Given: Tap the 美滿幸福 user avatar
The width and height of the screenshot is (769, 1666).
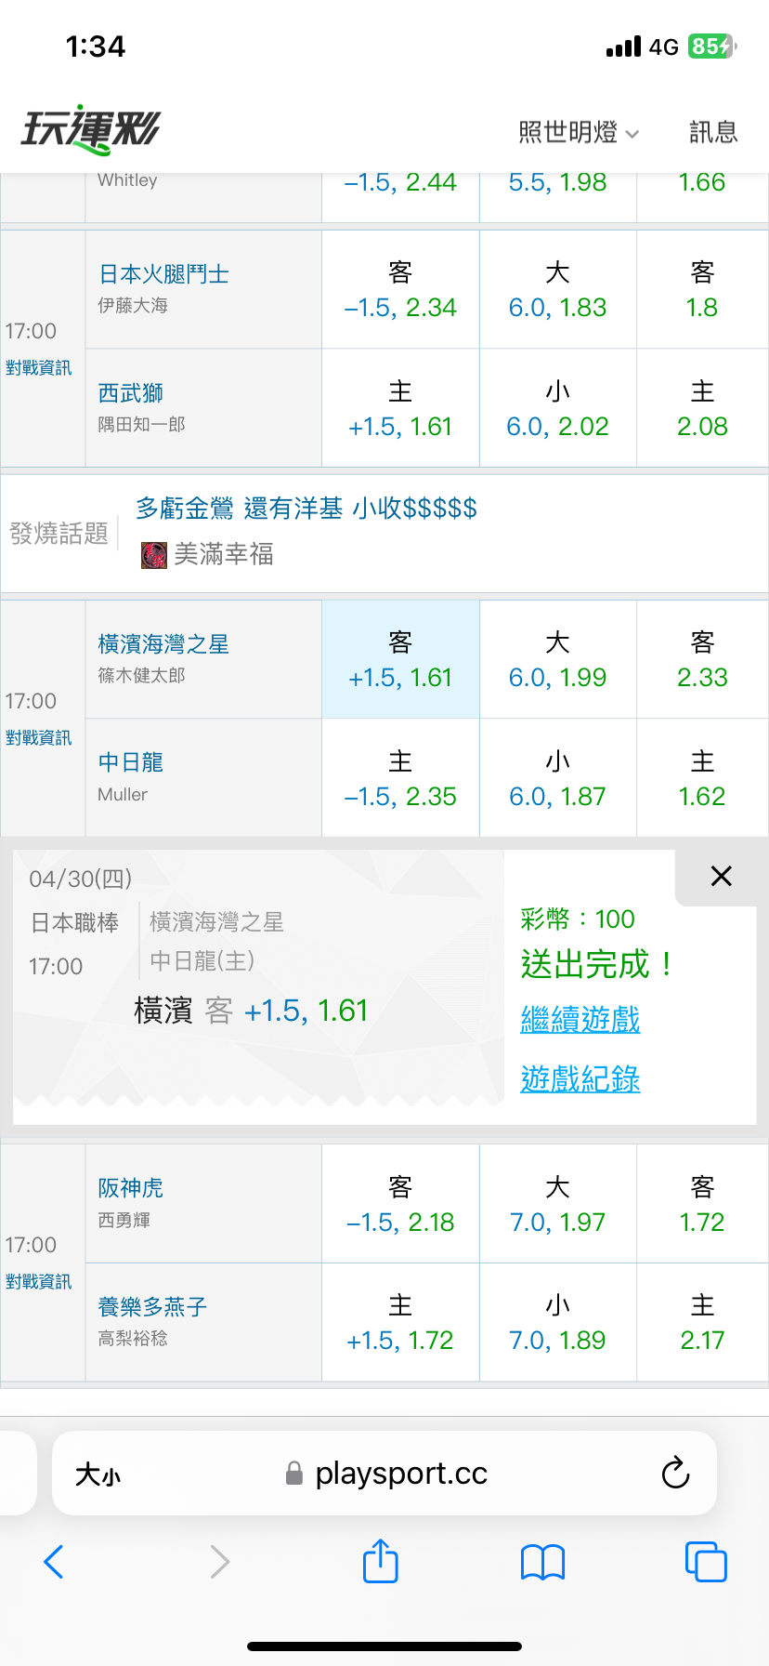Looking at the screenshot, I should 154,555.
